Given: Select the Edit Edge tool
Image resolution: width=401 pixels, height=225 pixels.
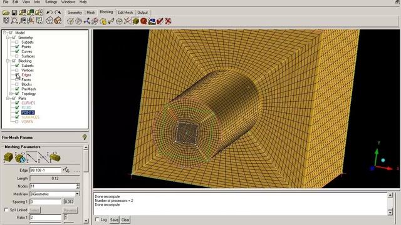Looking at the screenshot, I should click(127, 21).
